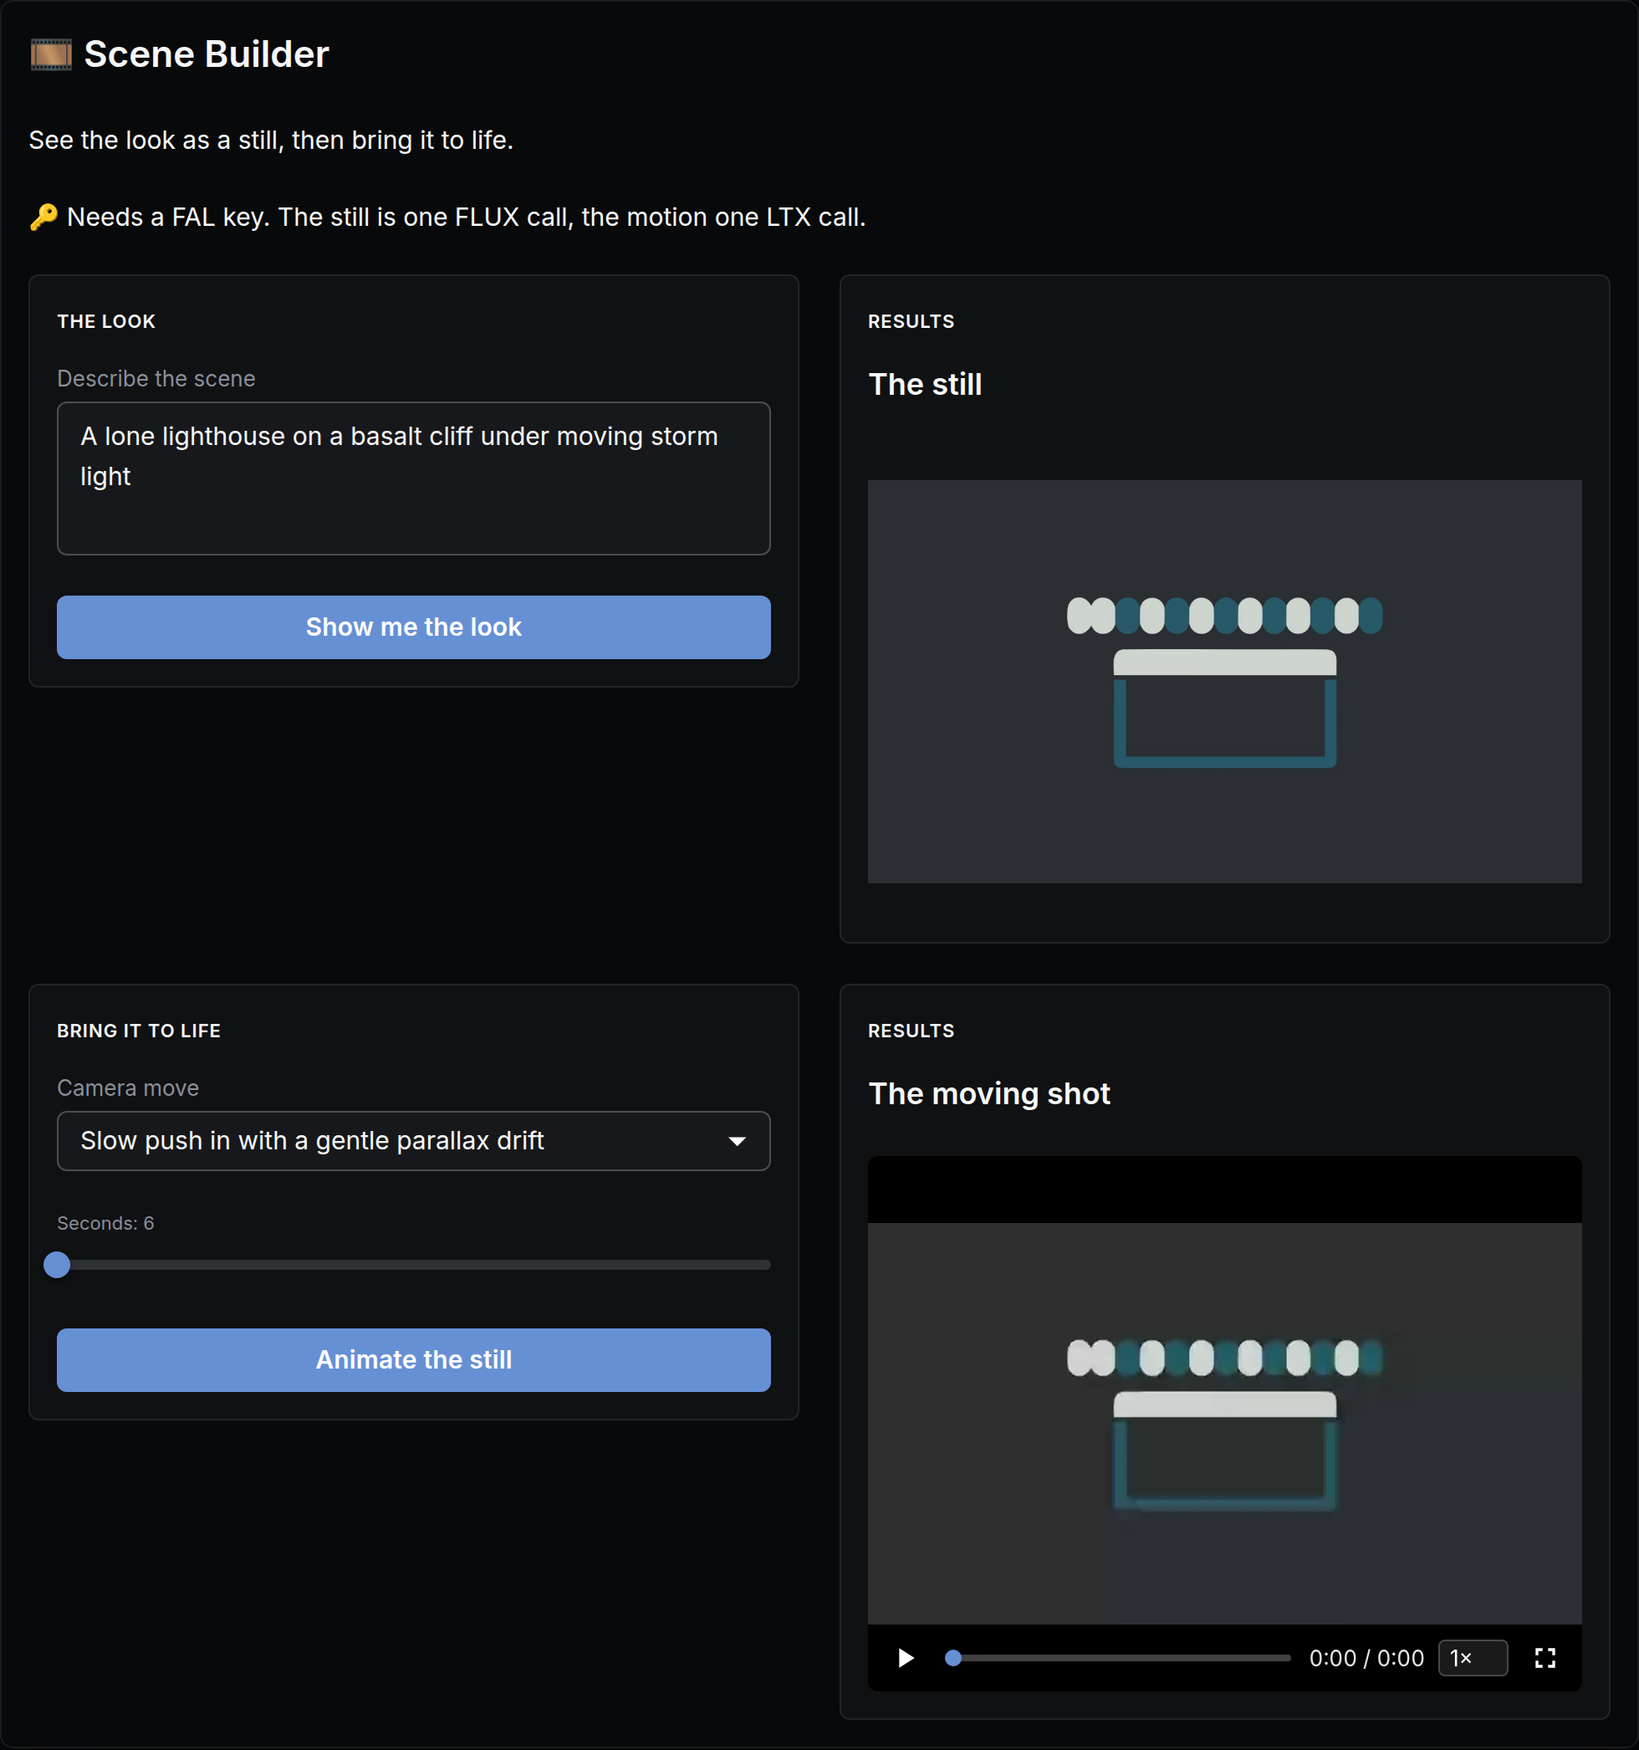This screenshot has height=1750, width=1639.
Task: Click the video seek bar handle
Action: (952, 1659)
